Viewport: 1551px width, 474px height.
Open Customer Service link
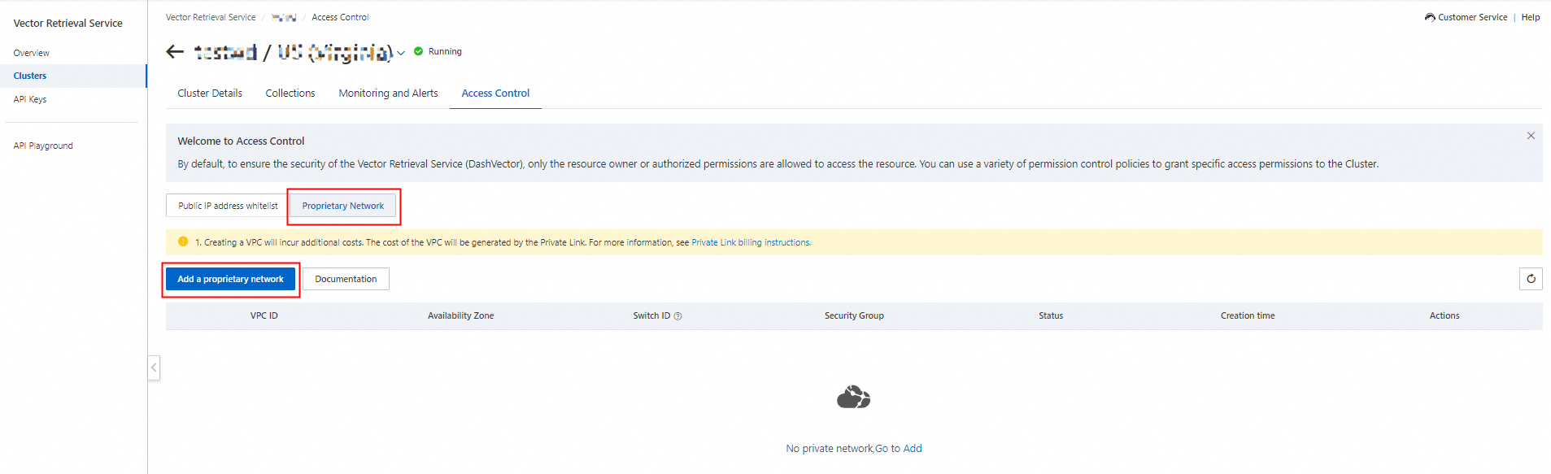[x=1472, y=17]
